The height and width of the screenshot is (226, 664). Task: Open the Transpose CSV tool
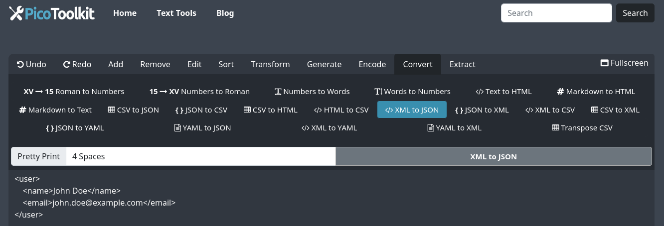coord(582,128)
